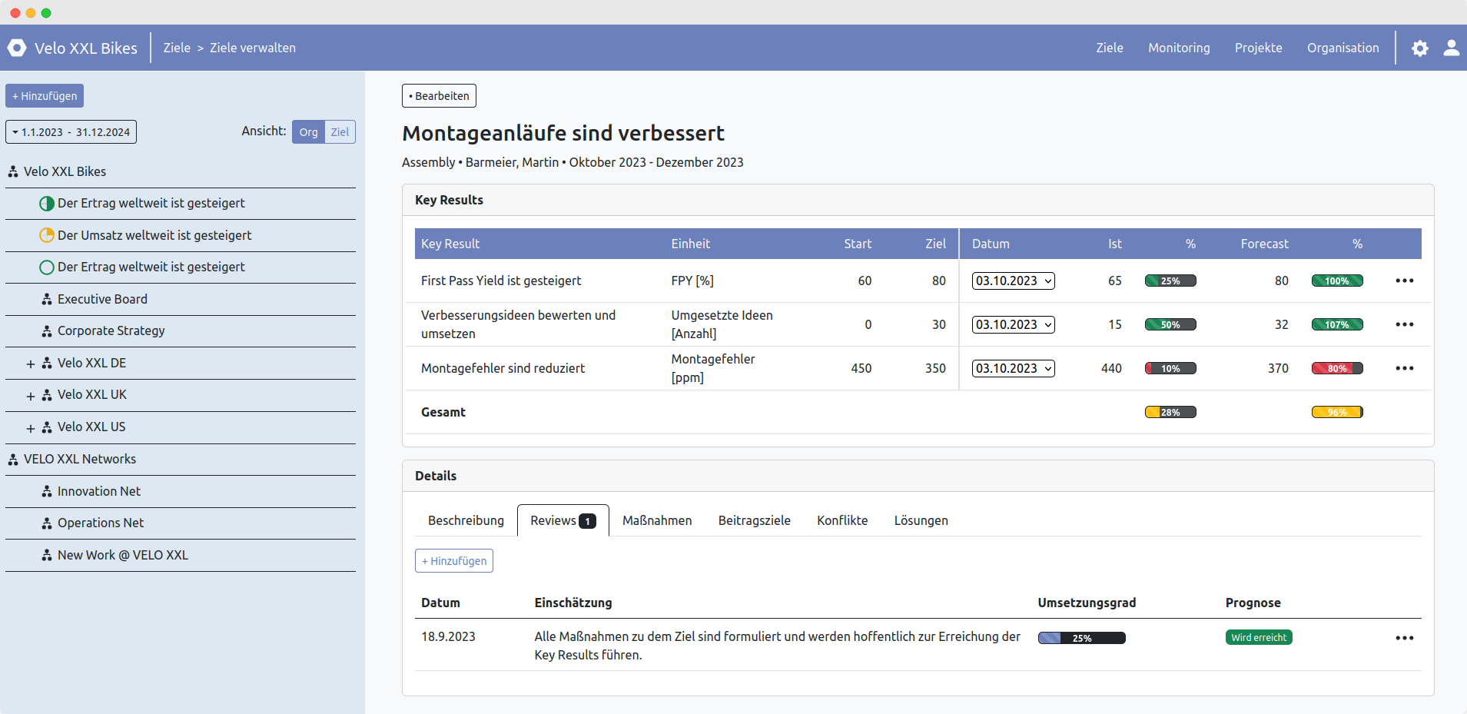Open the date range 1.1.2023 - 31.12.2024 dropdown
Screen dimensions: 1467x714
[x=71, y=132]
